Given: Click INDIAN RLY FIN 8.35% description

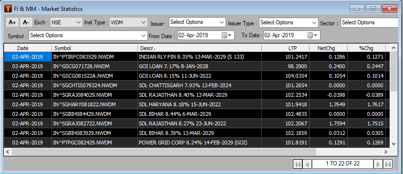Looking at the screenshot, I should [x=191, y=57].
